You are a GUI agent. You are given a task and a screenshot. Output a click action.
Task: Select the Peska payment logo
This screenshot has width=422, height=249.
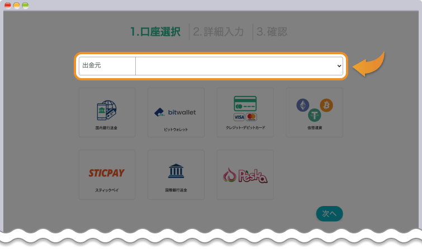[x=245, y=175]
